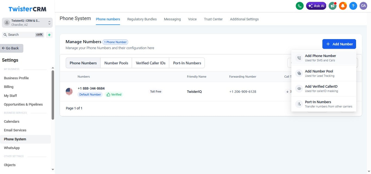Open the orange notifications bell

coord(343,6)
